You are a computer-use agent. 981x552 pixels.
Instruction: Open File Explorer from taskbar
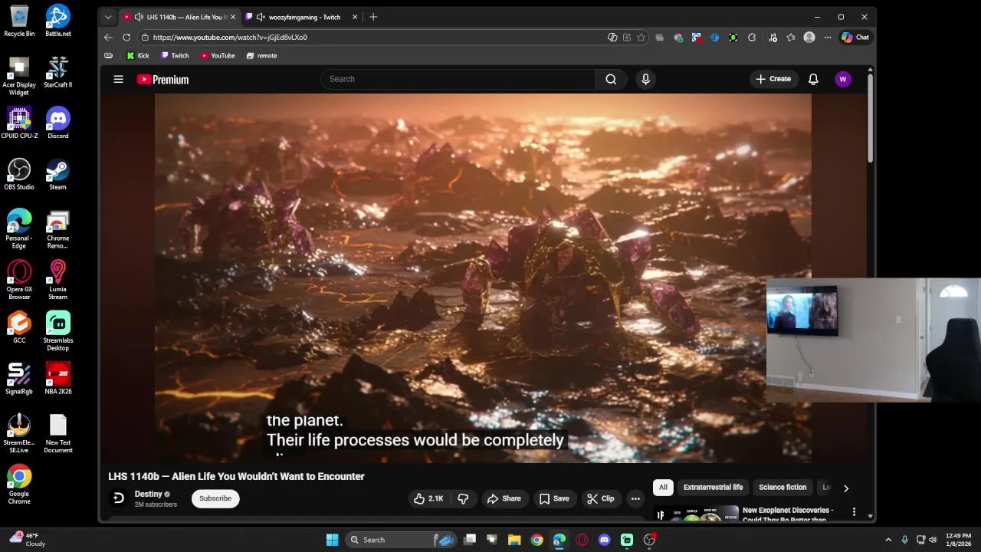coord(514,540)
